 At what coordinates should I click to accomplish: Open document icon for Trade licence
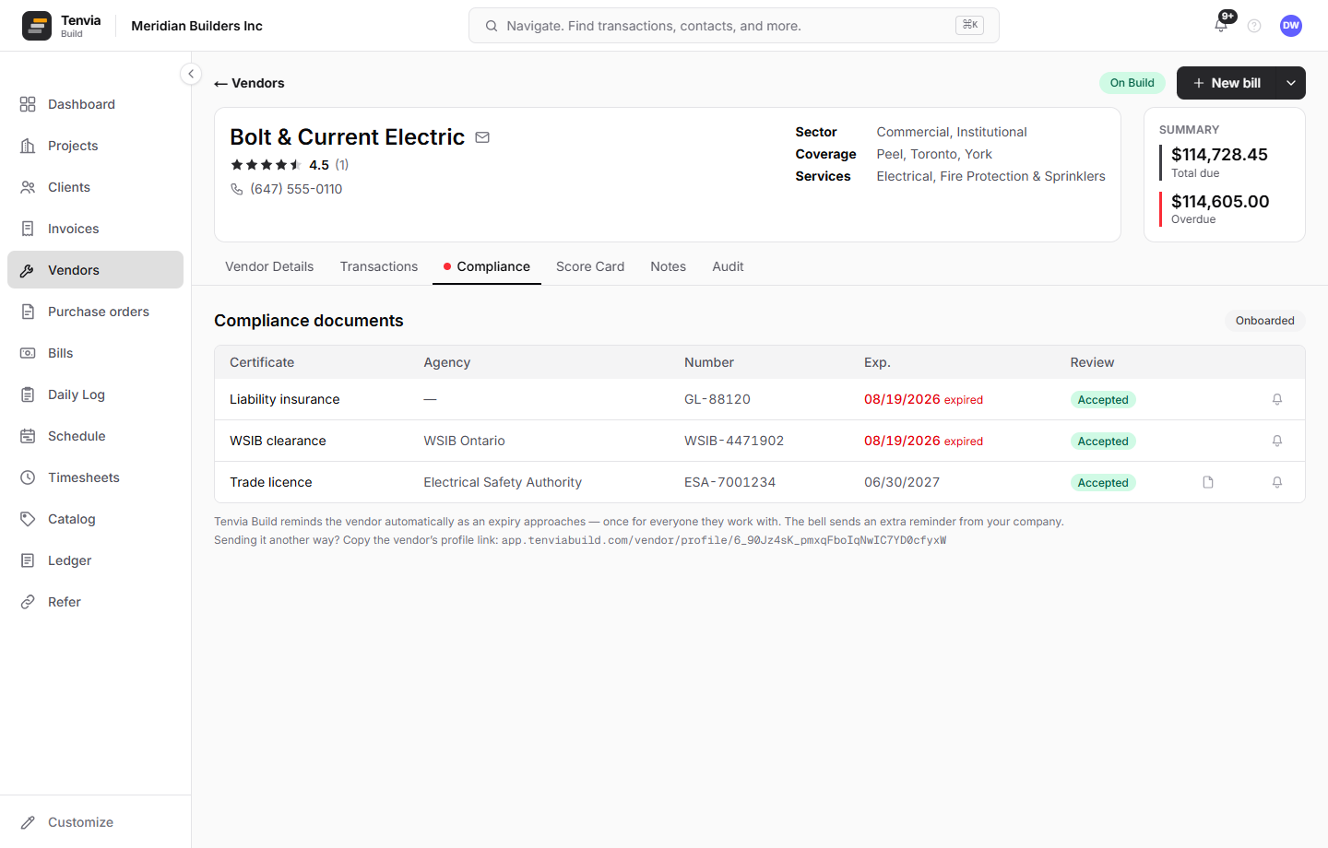(1208, 482)
